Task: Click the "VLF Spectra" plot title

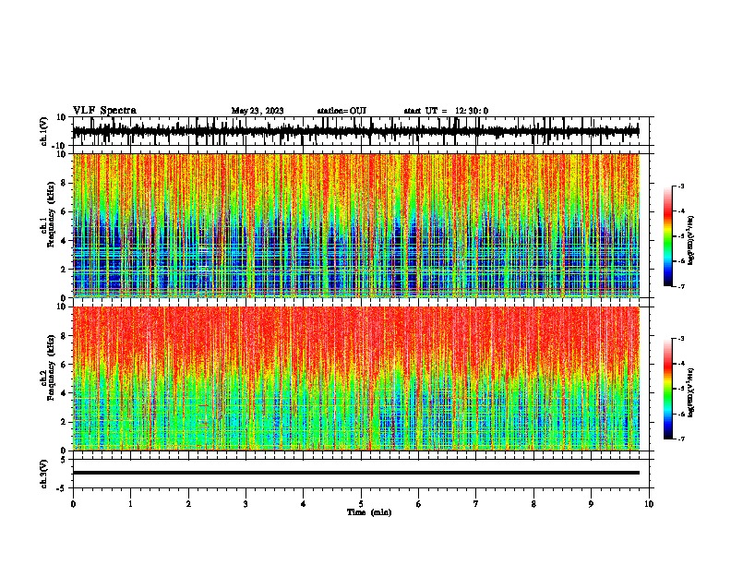Action: (x=105, y=111)
